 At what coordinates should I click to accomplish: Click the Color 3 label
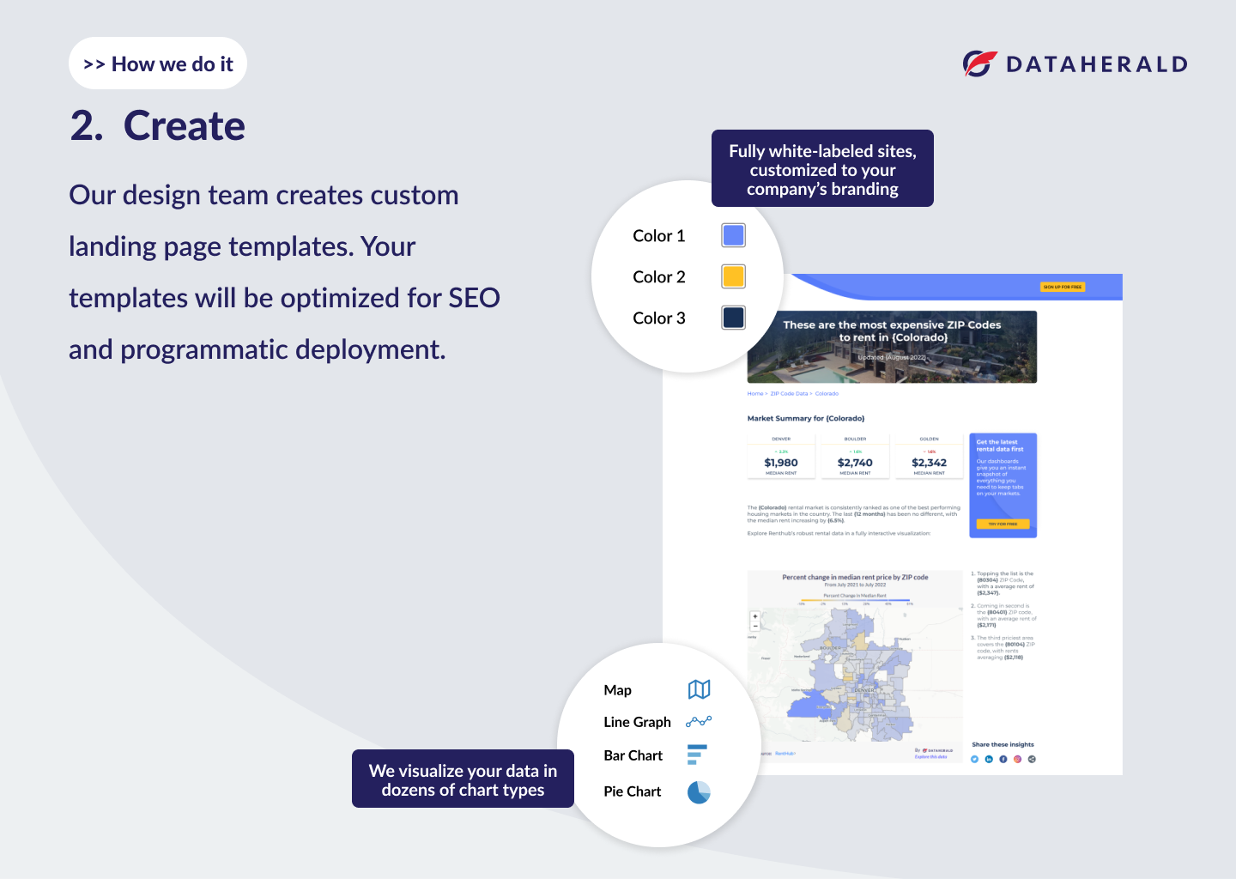[658, 318]
